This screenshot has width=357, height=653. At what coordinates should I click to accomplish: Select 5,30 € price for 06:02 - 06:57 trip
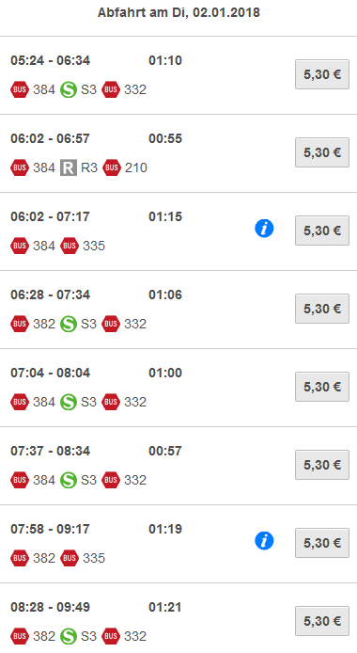tap(322, 152)
